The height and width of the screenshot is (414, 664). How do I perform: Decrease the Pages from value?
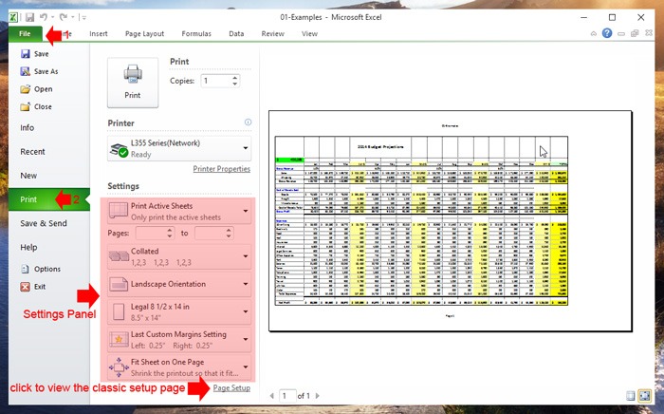point(170,236)
